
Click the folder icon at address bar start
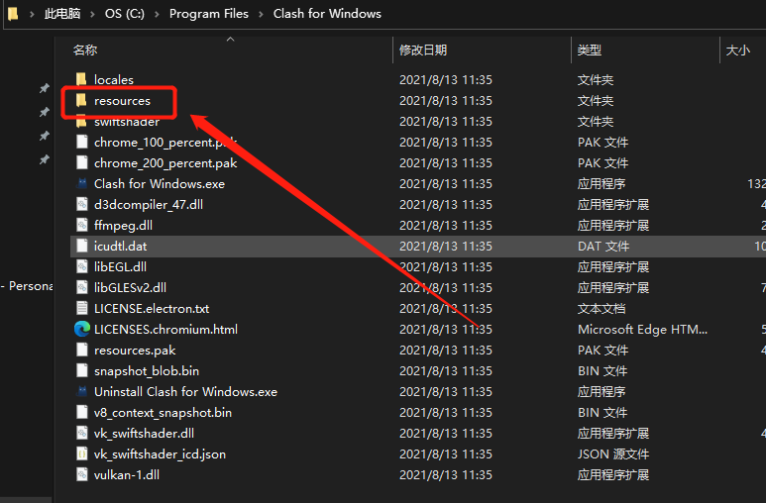(13, 14)
